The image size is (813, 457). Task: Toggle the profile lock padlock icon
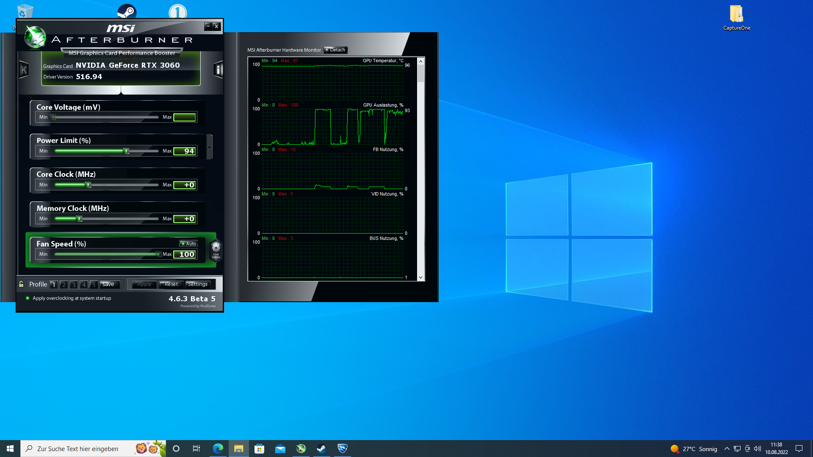pyautogui.click(x=21, y=284)
